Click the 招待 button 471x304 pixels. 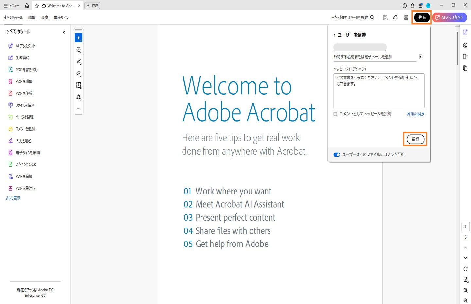[415, 139]
